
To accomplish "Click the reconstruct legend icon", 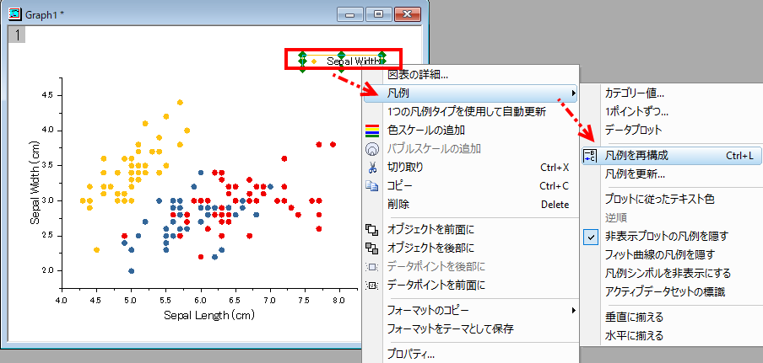I will click(x=589, y=155).
